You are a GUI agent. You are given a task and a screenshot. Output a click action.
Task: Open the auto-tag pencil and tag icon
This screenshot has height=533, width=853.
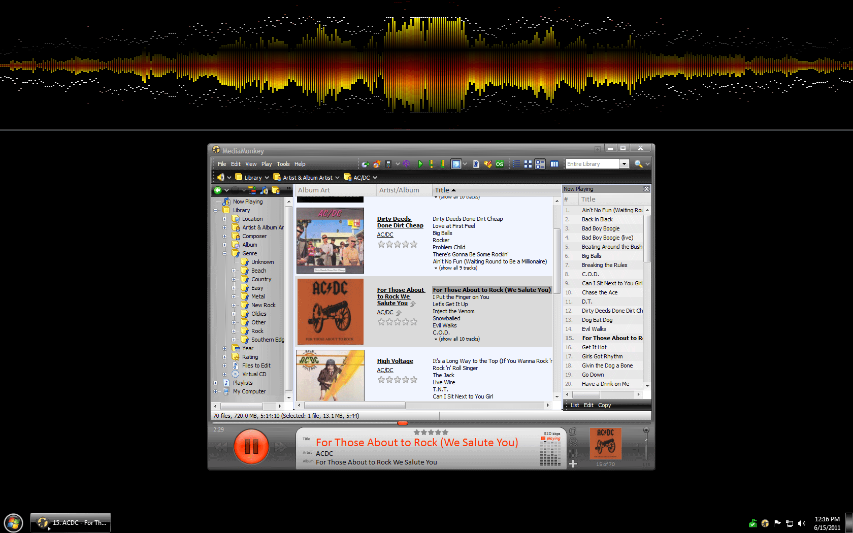[x=488, y=164]
